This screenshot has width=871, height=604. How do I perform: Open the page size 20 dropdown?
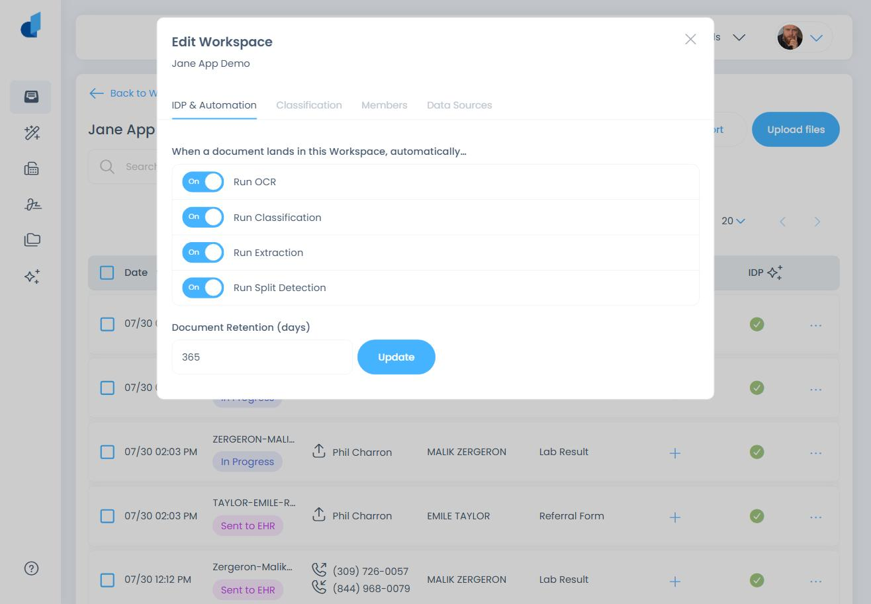coord(733,221)
